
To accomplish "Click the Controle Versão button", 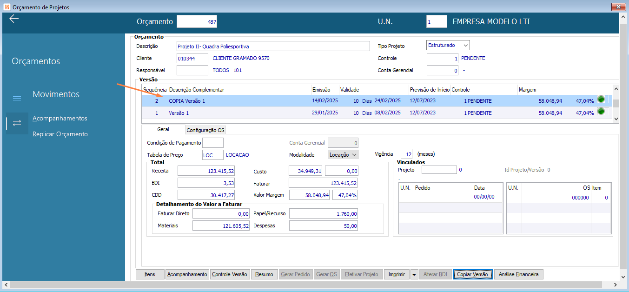I will [x=230, y=274].
